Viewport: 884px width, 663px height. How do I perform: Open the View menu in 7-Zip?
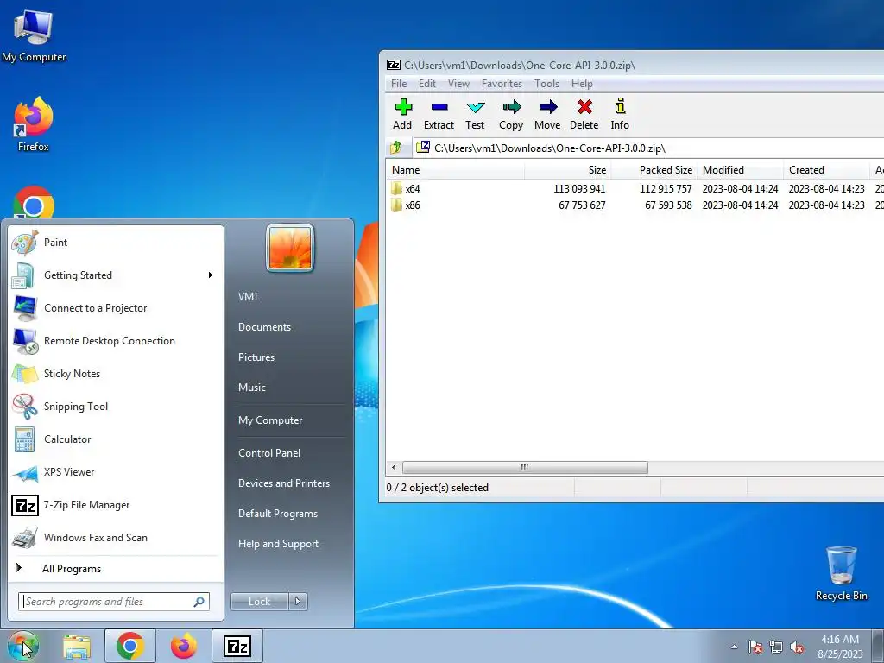[x=458, y=84]
